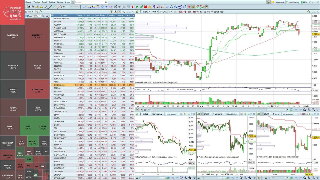This screenshot has width=320, height=180.
Task: Select the yellow warning triangle marker
Action: click(150, 7)
